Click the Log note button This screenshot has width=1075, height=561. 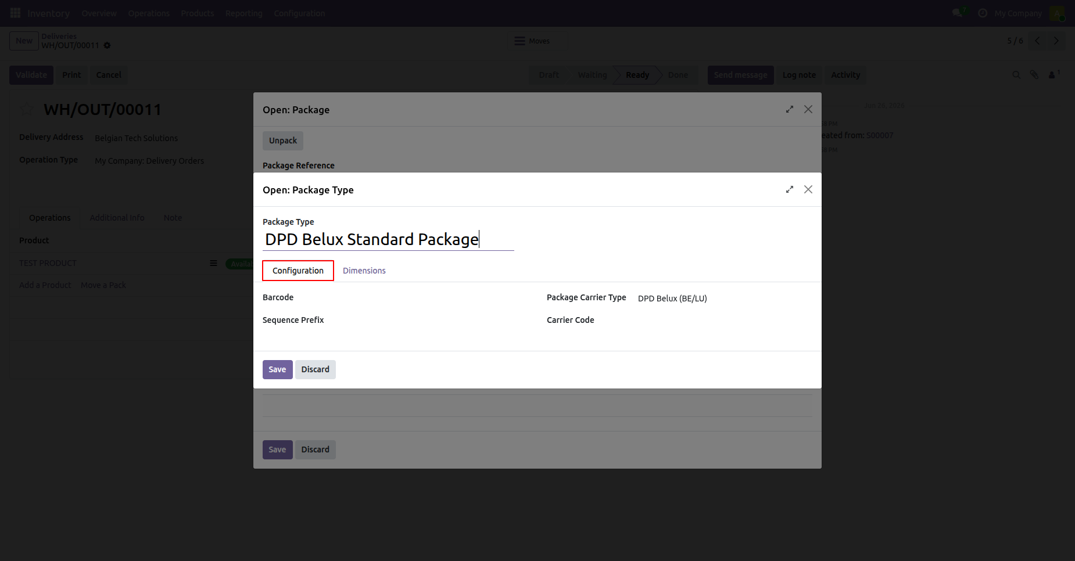coord(799,75)
